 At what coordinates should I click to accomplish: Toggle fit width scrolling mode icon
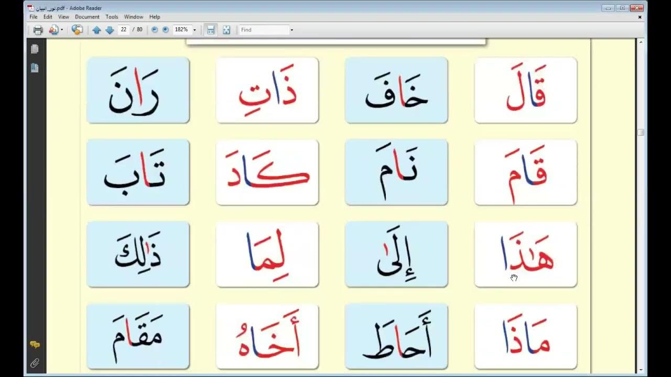[x=211, y=30]
